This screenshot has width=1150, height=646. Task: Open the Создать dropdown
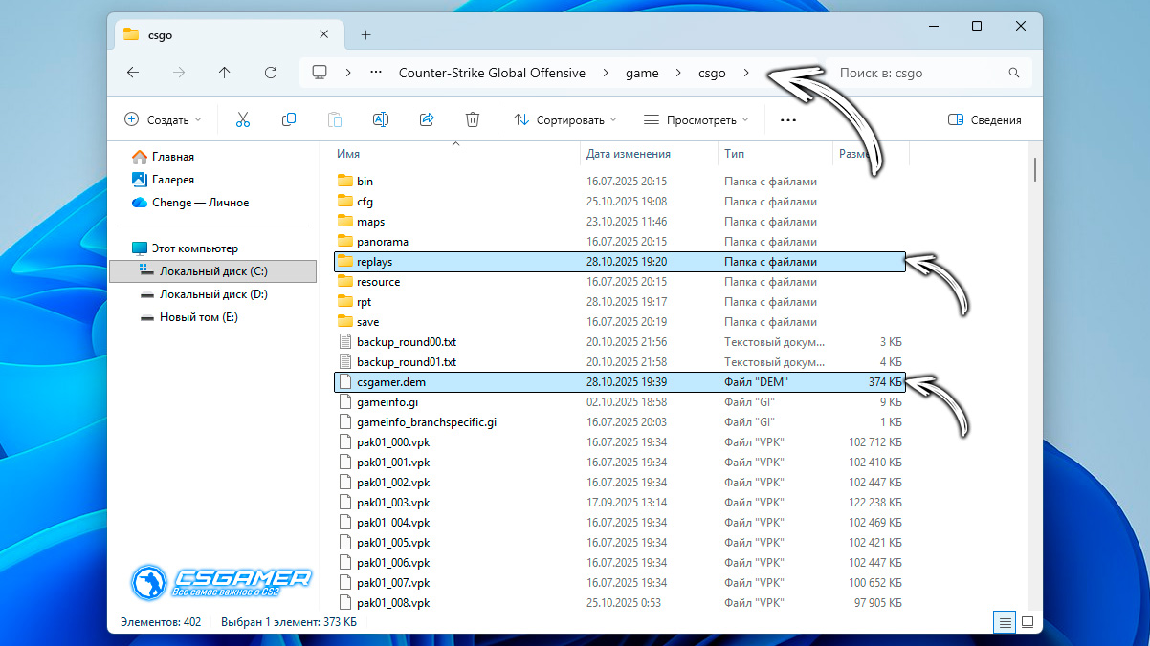click(x=163, y=120)
